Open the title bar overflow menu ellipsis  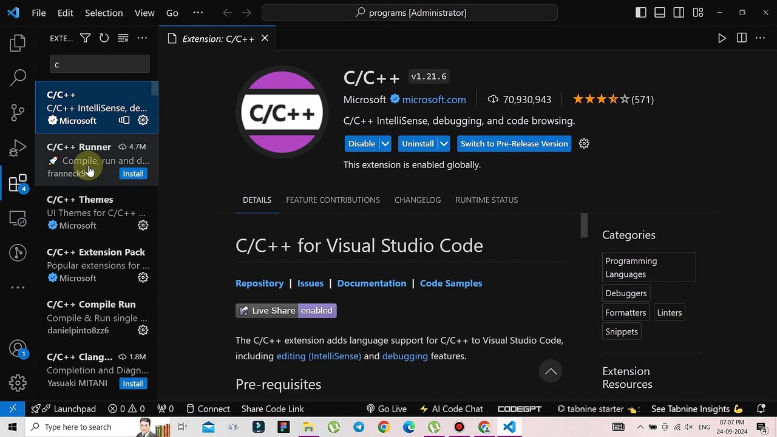click(198, 12)
